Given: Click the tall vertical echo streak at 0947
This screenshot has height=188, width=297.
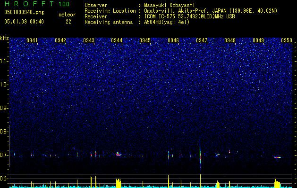Looking at the screenshot, I should [x=200, y=155].
